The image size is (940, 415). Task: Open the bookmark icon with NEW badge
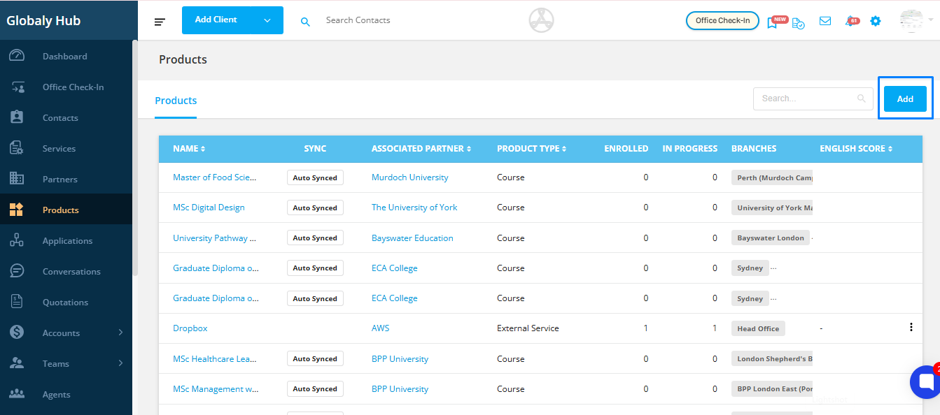[x=773, y=22]
